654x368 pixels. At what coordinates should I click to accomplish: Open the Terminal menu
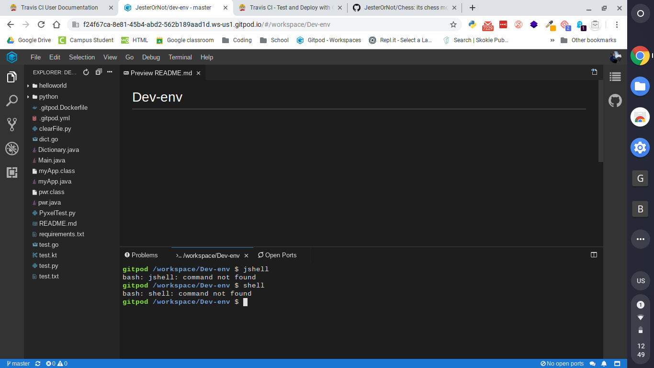(180, 57)
